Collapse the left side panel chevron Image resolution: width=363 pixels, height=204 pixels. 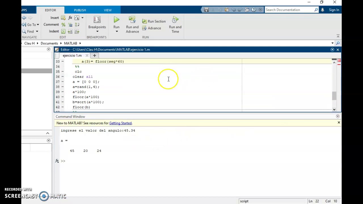pos(47,133)
